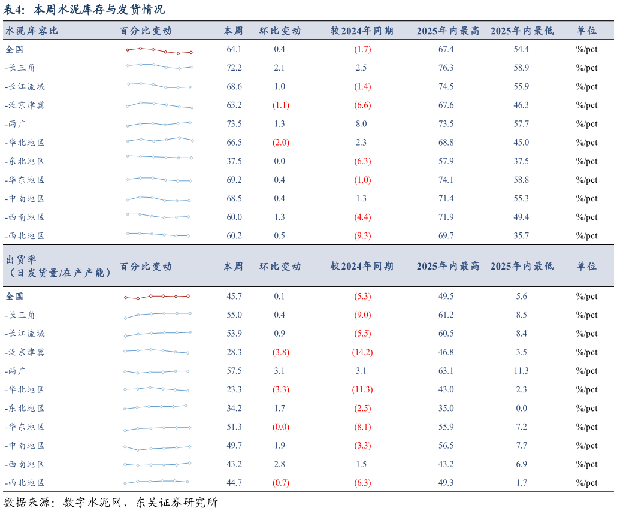Click the red 全国 sparkline under 水泥库容比
The image size is (617, 511).
[x=159, y=50]
